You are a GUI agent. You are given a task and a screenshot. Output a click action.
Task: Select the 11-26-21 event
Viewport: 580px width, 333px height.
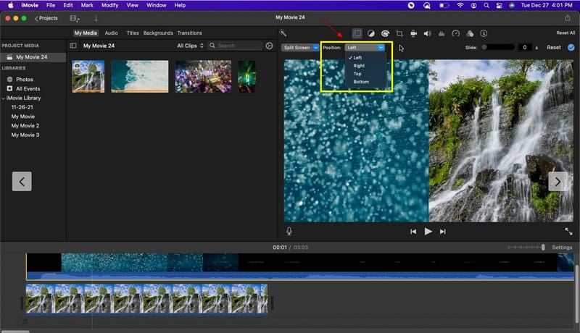click(x=22, y=107)
